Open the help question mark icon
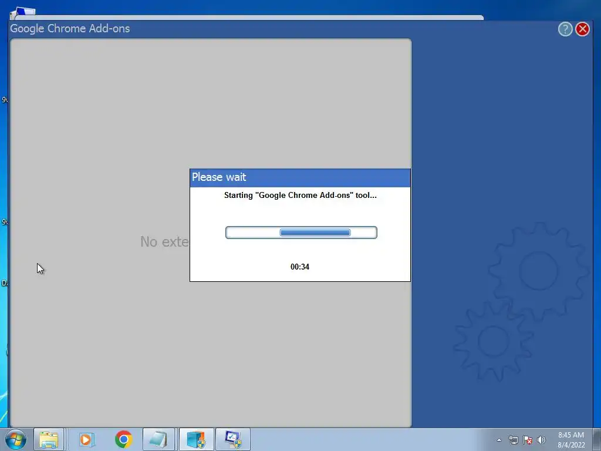601x451 pixels. tap(565, 29)
